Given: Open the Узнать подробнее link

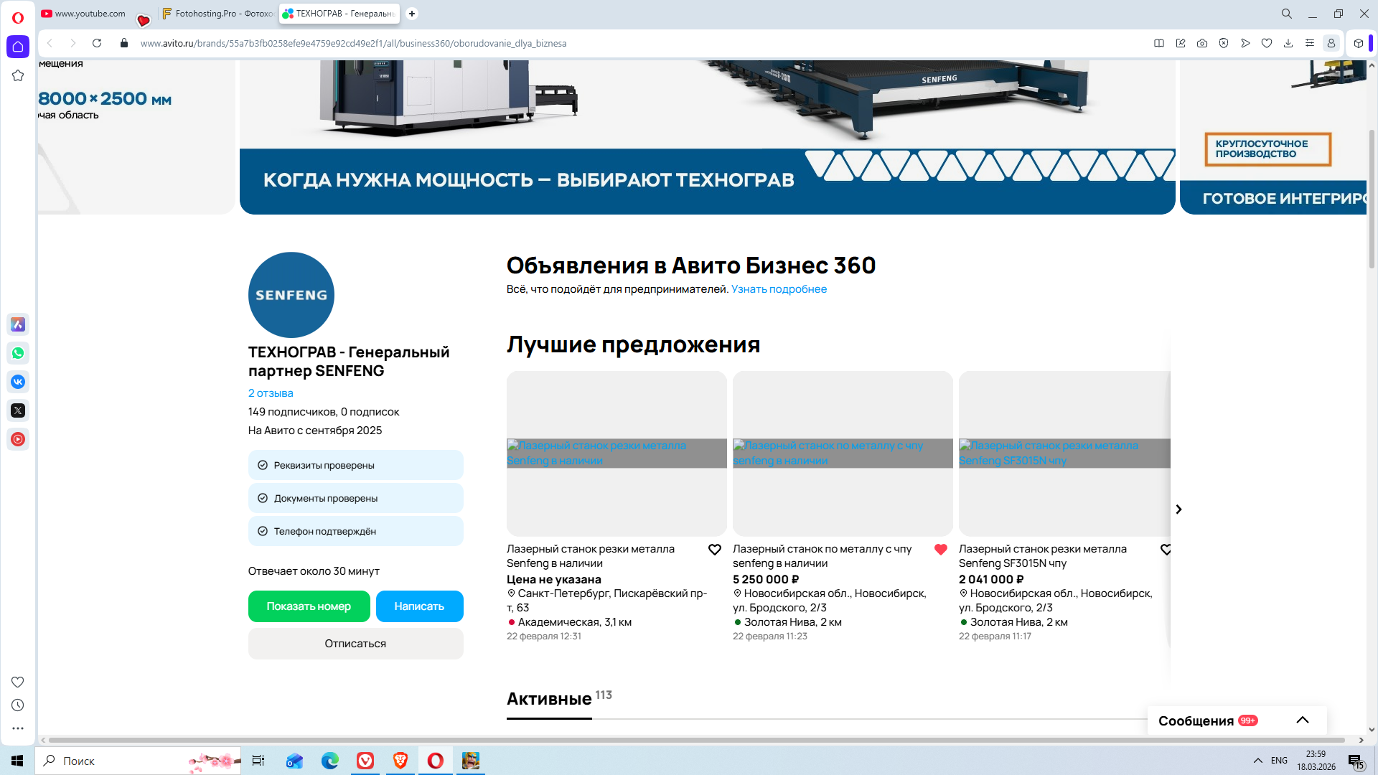Looking at the screenshot, I should pyautogui.click(x=779, y=289).
